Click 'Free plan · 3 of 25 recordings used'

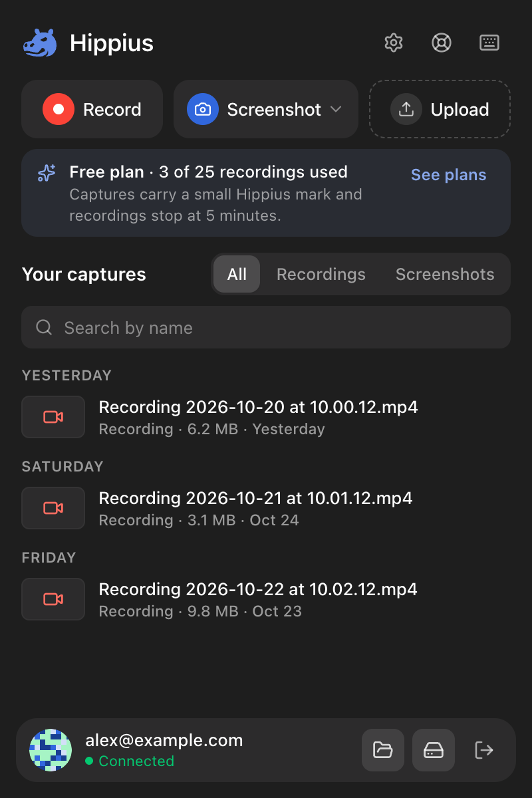[209, 172]
